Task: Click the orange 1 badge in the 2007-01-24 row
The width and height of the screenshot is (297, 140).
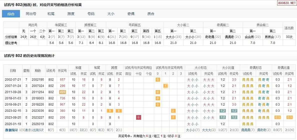Action: coord(165,86)
